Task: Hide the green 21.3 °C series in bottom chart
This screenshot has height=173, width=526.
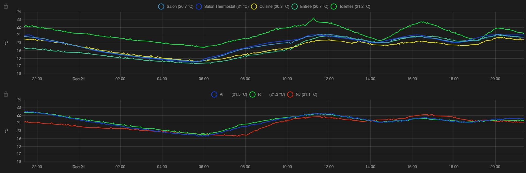Action: (267, 94)
